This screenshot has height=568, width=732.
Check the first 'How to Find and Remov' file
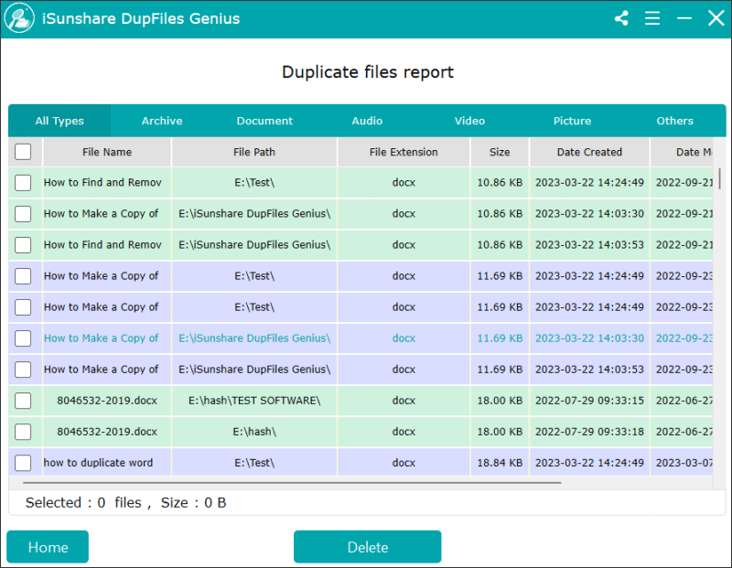tap(23, 183)
